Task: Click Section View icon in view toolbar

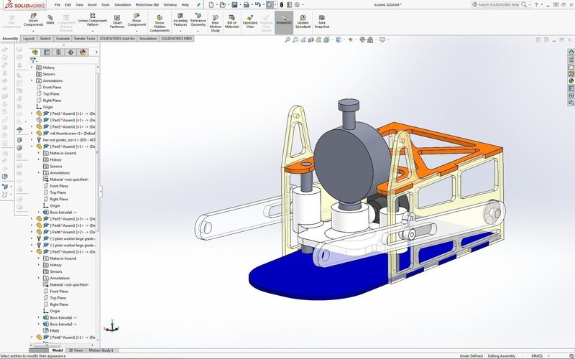Action: (311, 39)
